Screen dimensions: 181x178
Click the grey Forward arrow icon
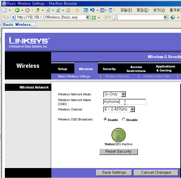click(27, 10)
